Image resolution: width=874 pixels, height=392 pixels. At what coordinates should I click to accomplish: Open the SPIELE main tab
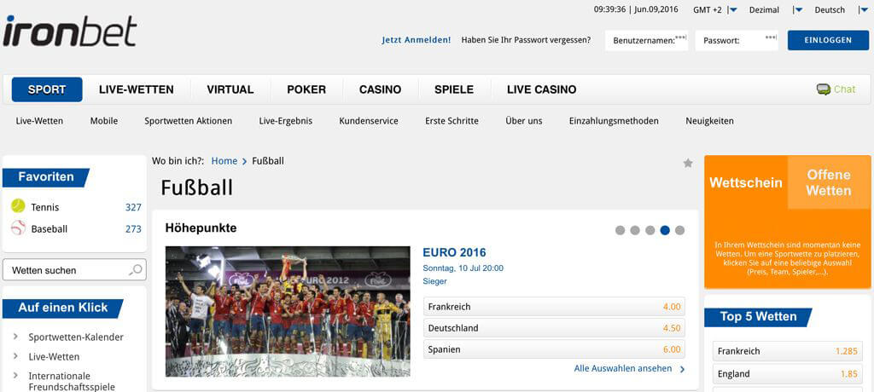pos(454,89)
